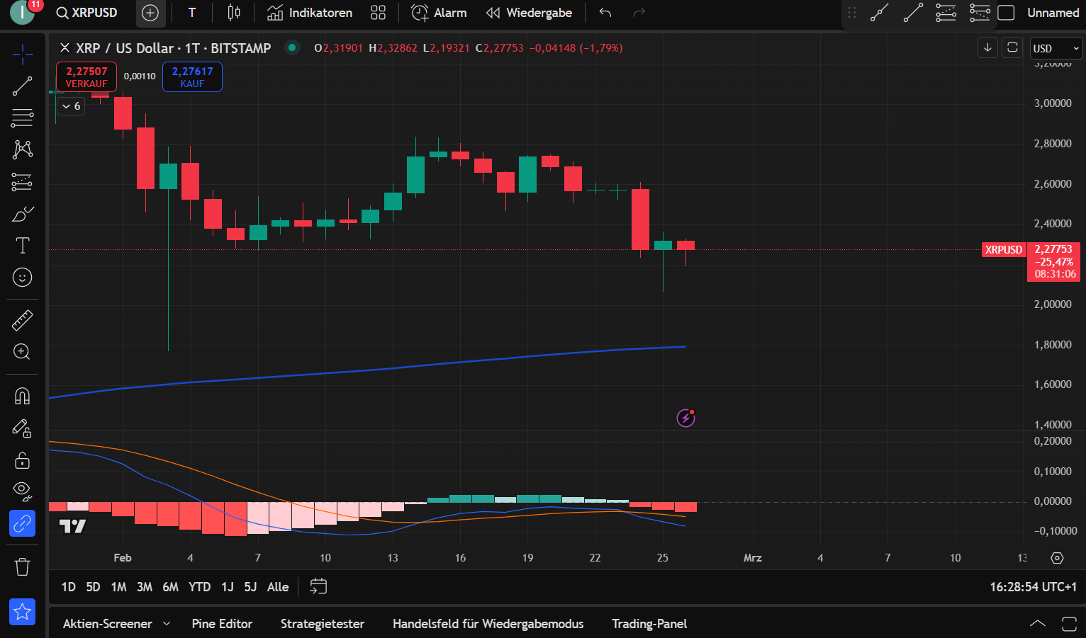Remove drawings with the trash icon
This screenshot has width=1086, height=638.
tap(22, 566)
